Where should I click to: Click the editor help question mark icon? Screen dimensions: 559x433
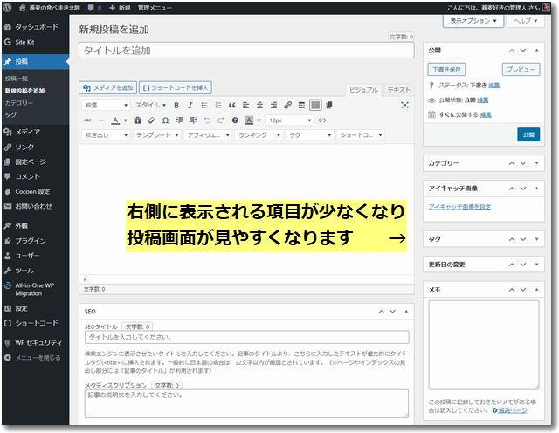pos(234,120)
